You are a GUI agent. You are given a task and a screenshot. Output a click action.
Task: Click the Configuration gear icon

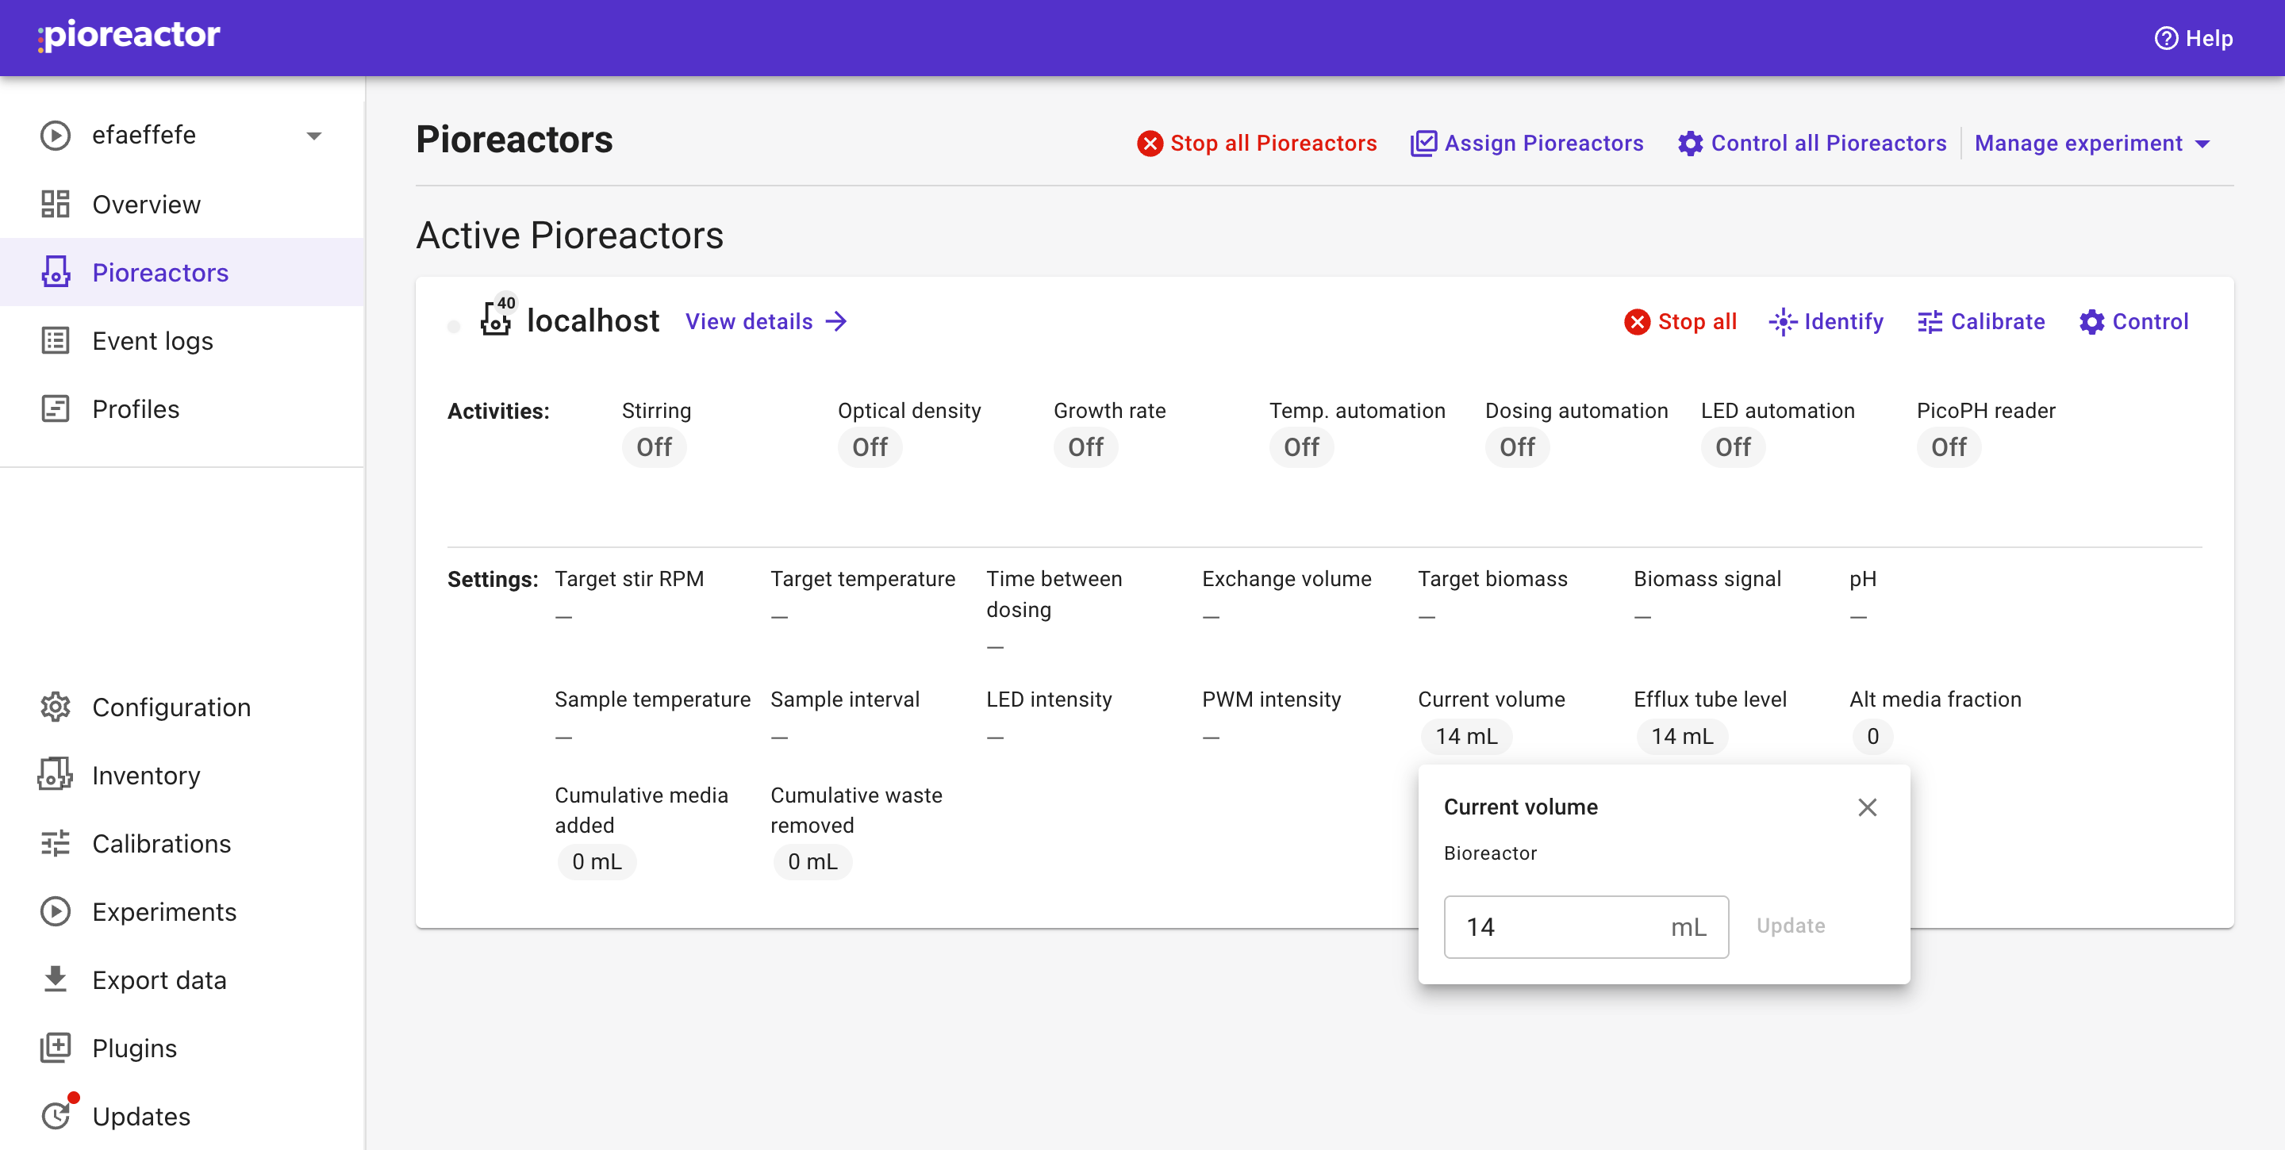(x=55, y=707)
